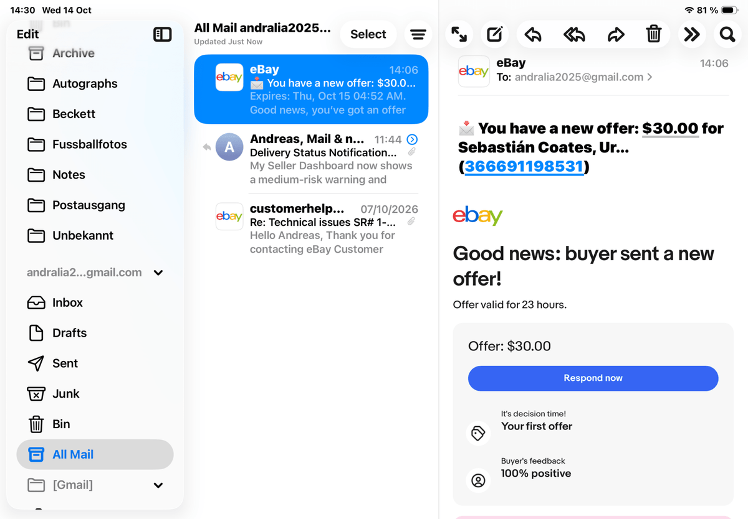Tap the andralia2025@gmail.com recipient address
Viewport: 748px width, 519px height.
[x=579, y=77]
